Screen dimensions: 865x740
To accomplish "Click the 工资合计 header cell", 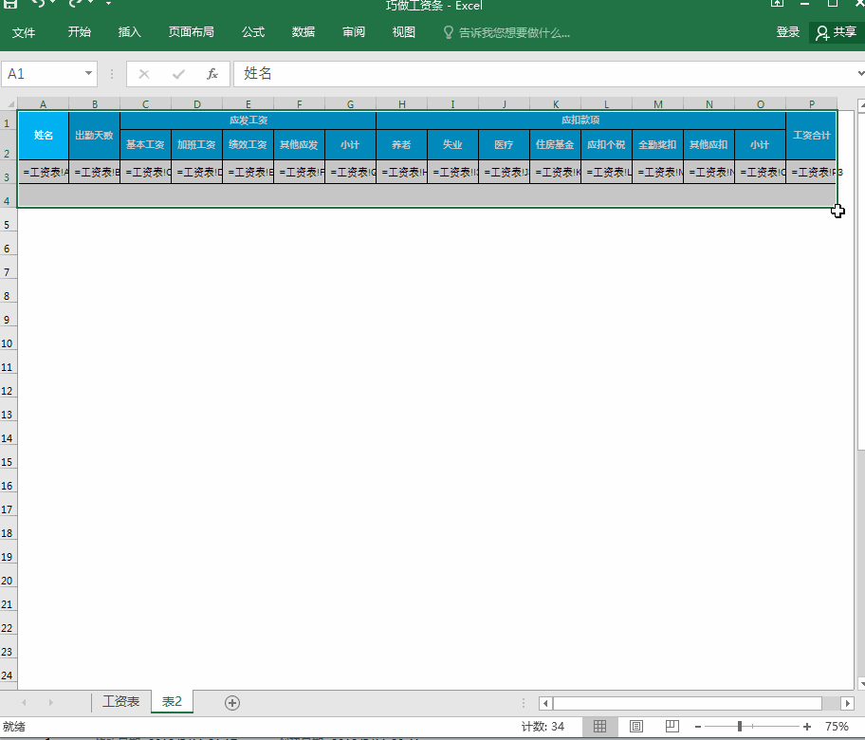I will coord(812,136).
